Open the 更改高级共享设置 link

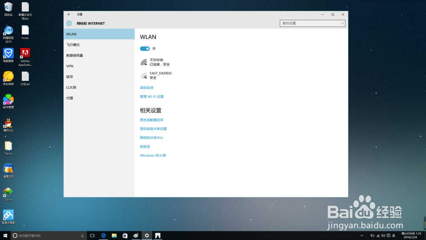click(153, 129)
